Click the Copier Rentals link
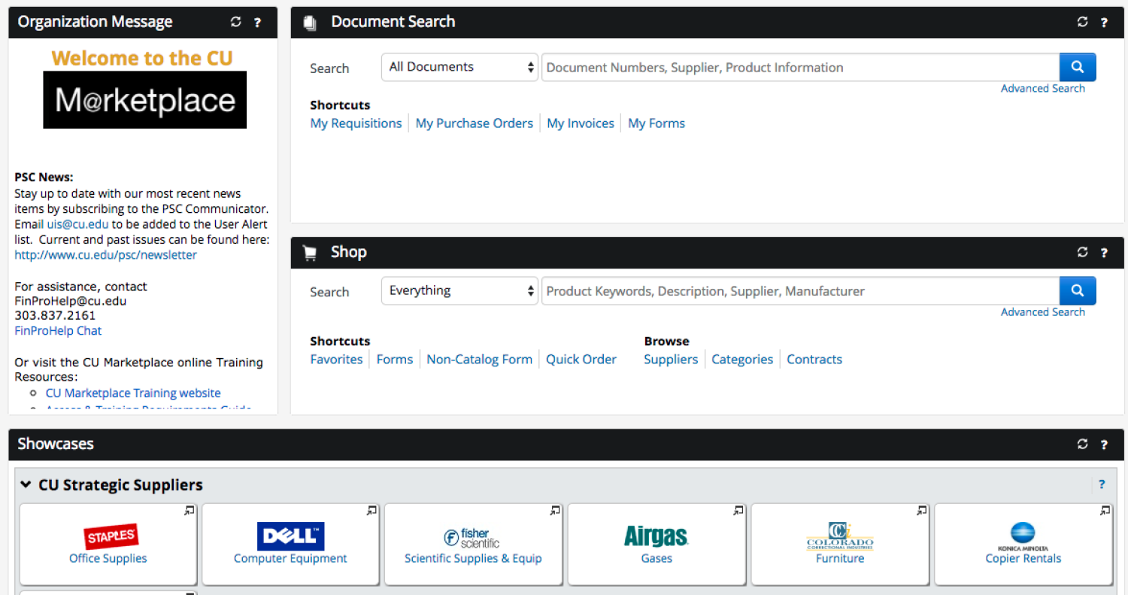1128x595 pixels. click(1023, 558)
